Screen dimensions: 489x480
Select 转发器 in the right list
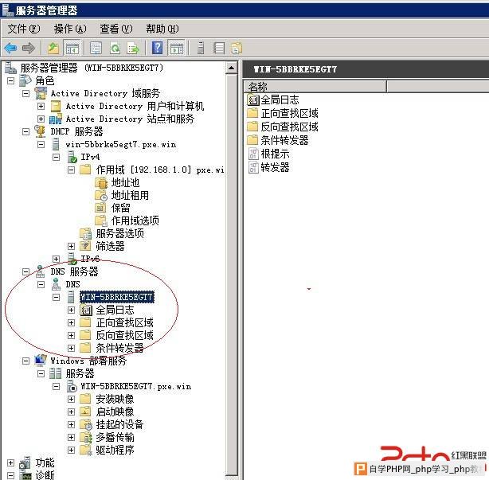click(x=275, y=168)
